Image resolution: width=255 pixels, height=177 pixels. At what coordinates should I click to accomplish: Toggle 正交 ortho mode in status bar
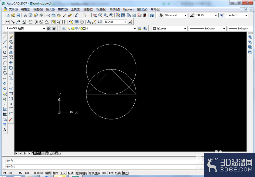63,173
